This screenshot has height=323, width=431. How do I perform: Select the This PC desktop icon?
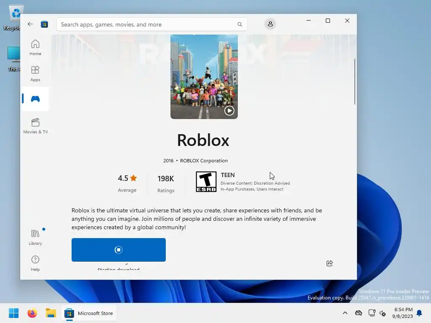[14, 59]
